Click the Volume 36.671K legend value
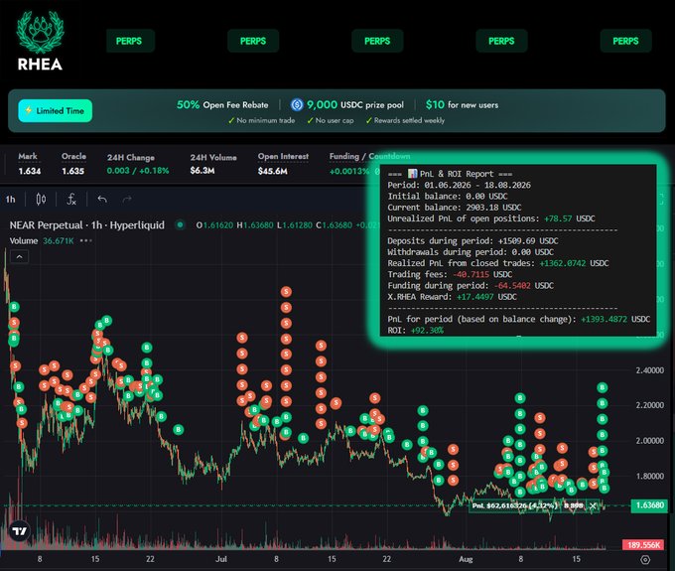The image size is (675, 571). (x=59, y=240)
